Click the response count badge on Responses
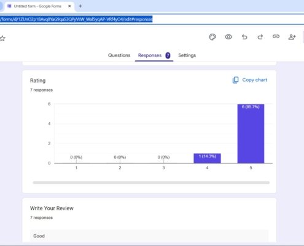The height and width of the screenshot is (246, 304). click(168, 55)
